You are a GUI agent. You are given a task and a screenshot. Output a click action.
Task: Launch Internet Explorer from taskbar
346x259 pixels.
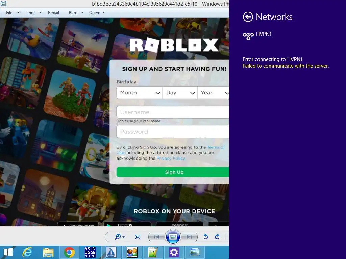(27, 252)
